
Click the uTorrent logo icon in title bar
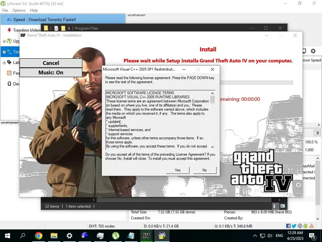click(3, 3)
